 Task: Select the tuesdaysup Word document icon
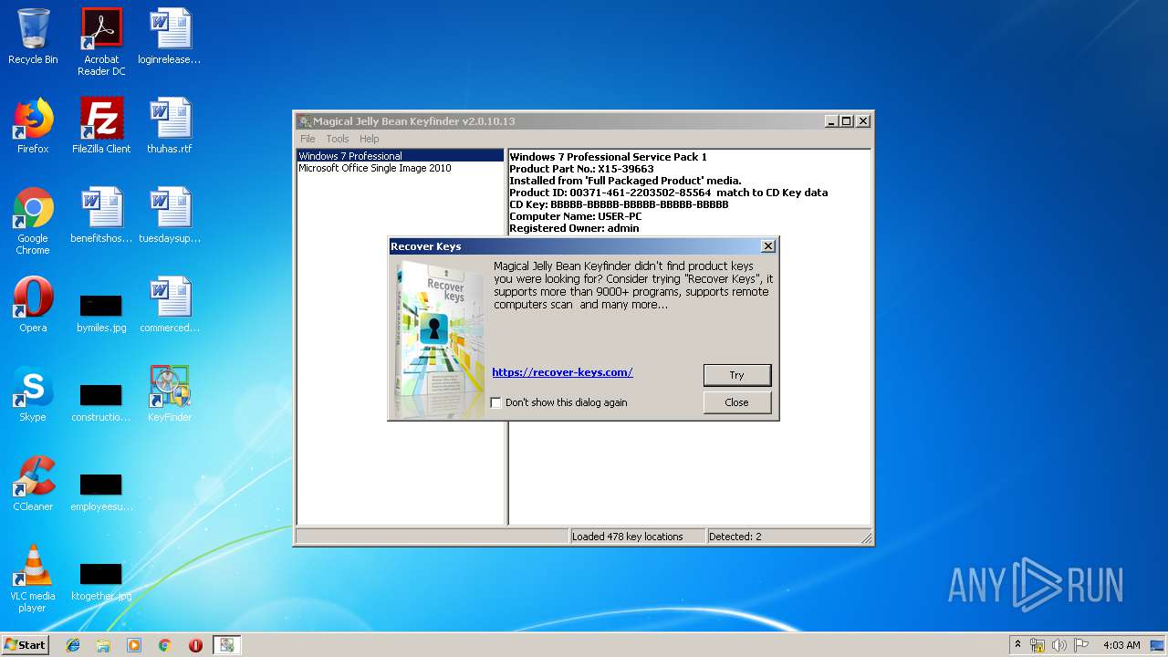click(x=170, y=215)
